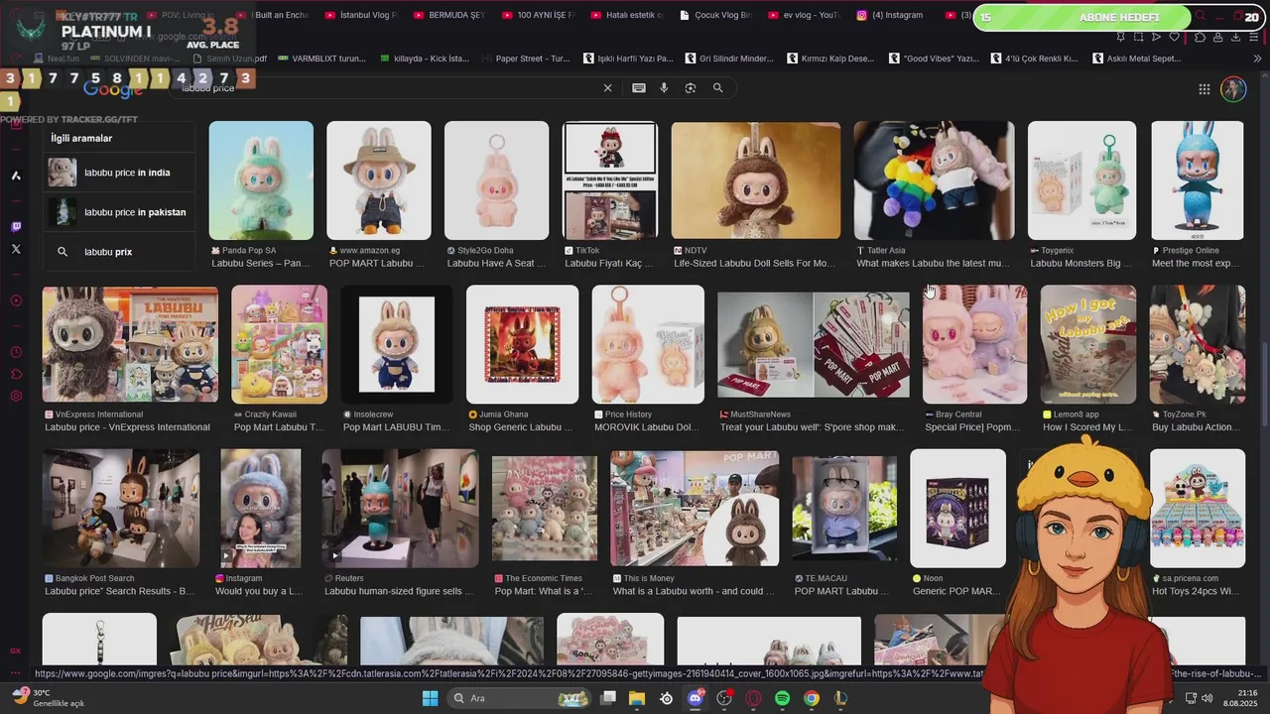Open Google Lens image search
Screen dimensions: 1270x714
(691, 88)
